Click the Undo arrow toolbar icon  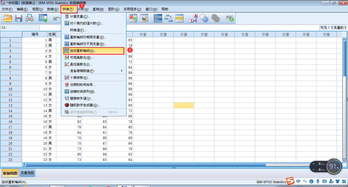pyautogui.click(x=57, y=18)
